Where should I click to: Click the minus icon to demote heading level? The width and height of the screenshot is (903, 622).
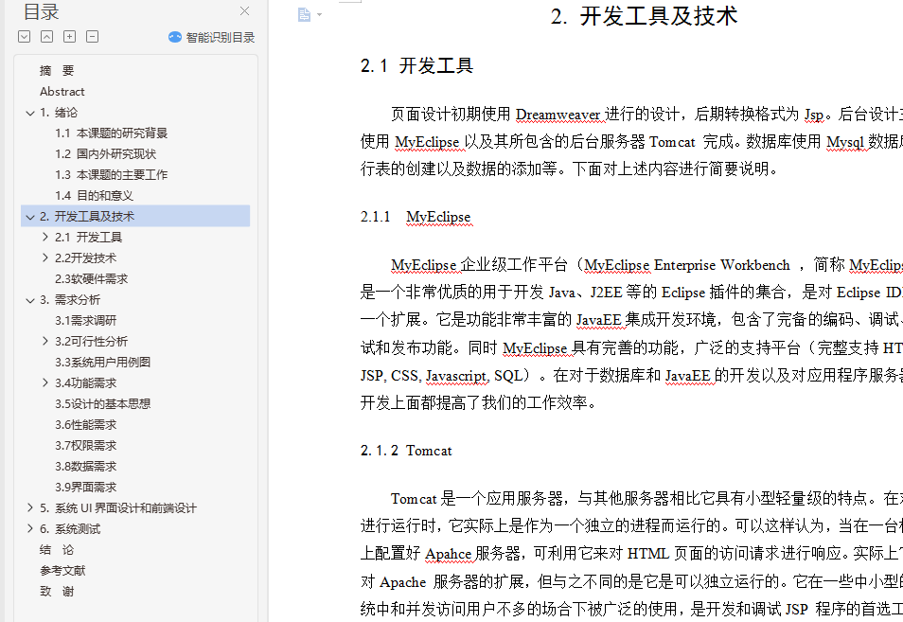92,37
